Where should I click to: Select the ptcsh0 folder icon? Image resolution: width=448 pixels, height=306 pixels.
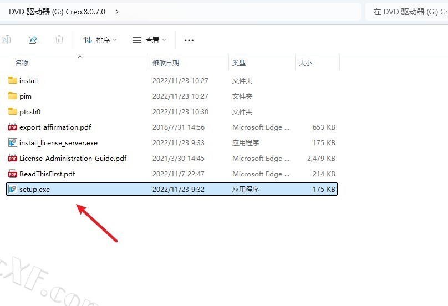click(13, 111)
